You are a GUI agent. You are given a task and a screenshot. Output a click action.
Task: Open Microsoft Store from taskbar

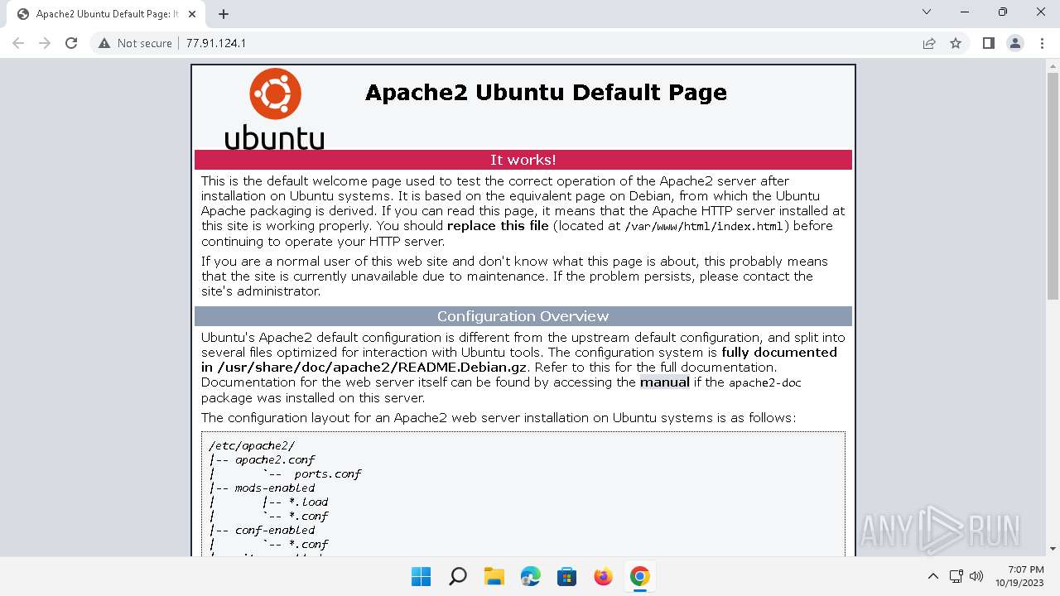(566, 576)
